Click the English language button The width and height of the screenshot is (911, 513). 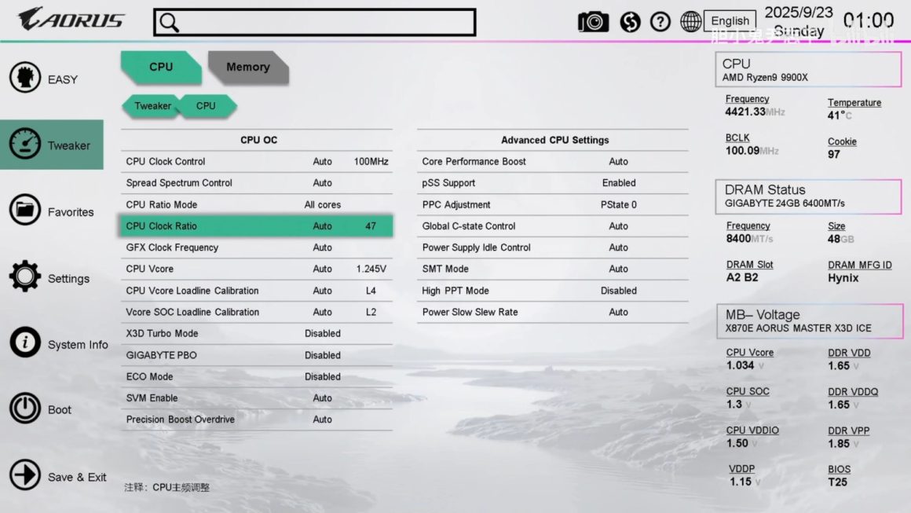tap(730, 21)
